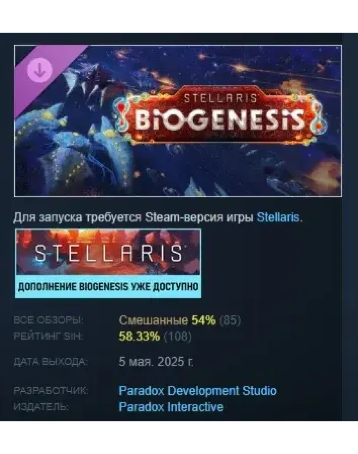
Task: Click the 'Издатель' label
Action: [41, 407]
